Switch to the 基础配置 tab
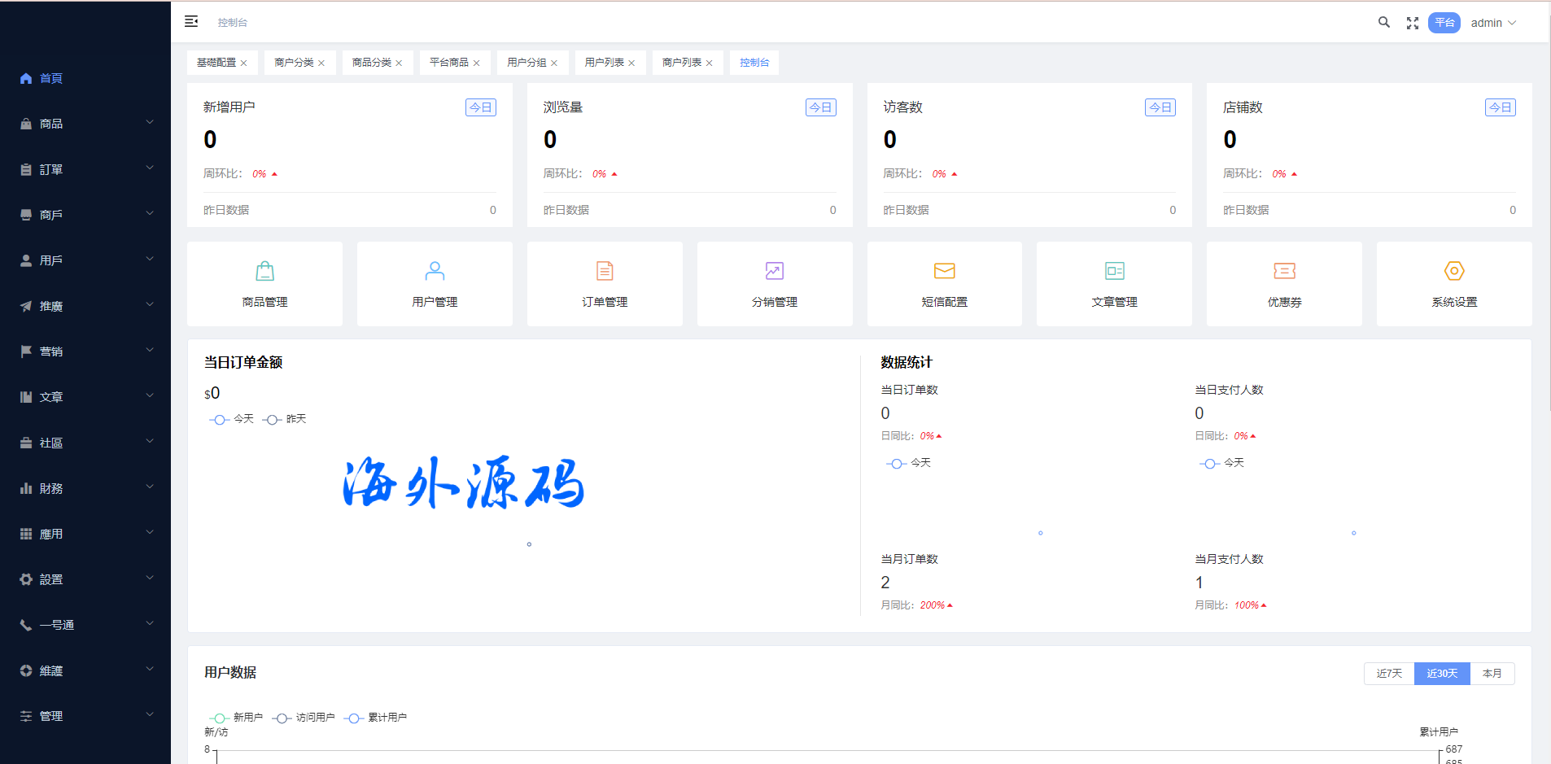 tap(216, 63)
